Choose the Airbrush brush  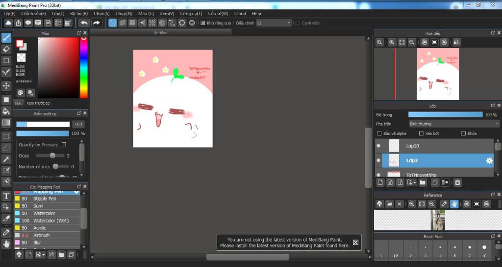47,235
